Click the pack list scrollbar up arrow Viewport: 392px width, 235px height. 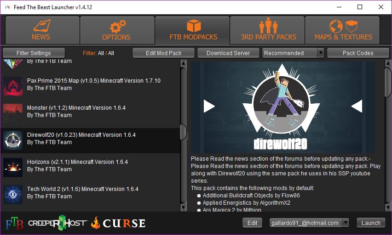pyautogui.click(x=183, y=63)
